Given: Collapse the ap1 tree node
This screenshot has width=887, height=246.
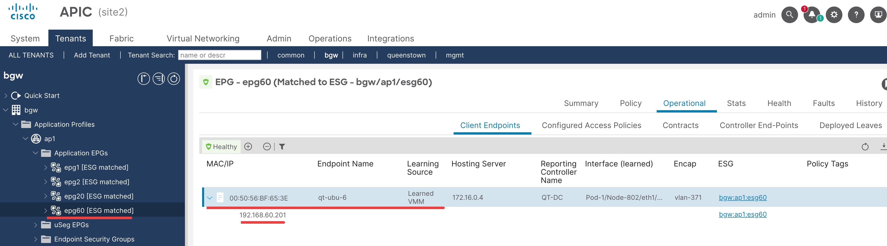Looking at the screenshot, I should tap(25, 139).
